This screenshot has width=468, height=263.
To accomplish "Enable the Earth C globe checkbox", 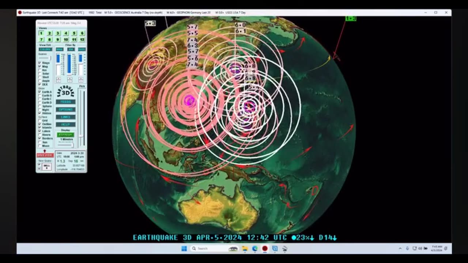I will pos(40,99).
